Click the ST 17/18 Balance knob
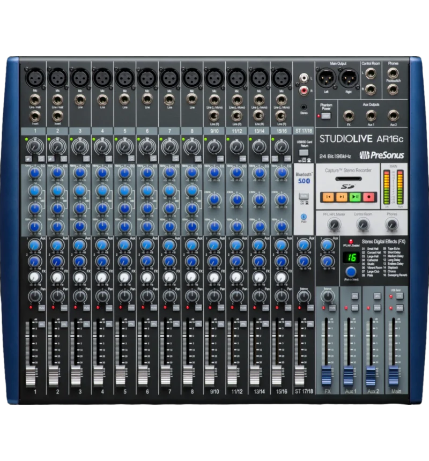This screenshot has height=461, width=429. coord(304,296)
